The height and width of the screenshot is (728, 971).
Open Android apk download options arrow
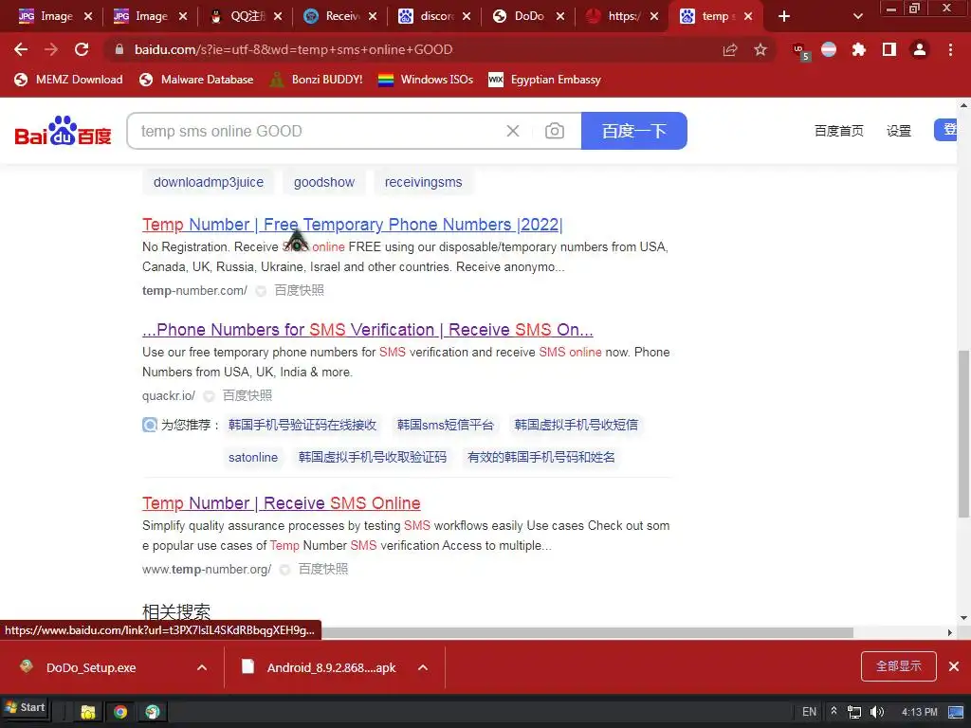tap(423, 667)
